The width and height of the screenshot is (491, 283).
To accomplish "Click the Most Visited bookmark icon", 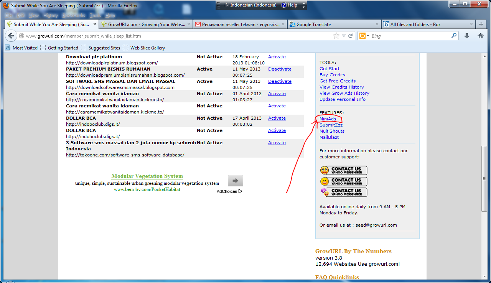I will [8, 48].
